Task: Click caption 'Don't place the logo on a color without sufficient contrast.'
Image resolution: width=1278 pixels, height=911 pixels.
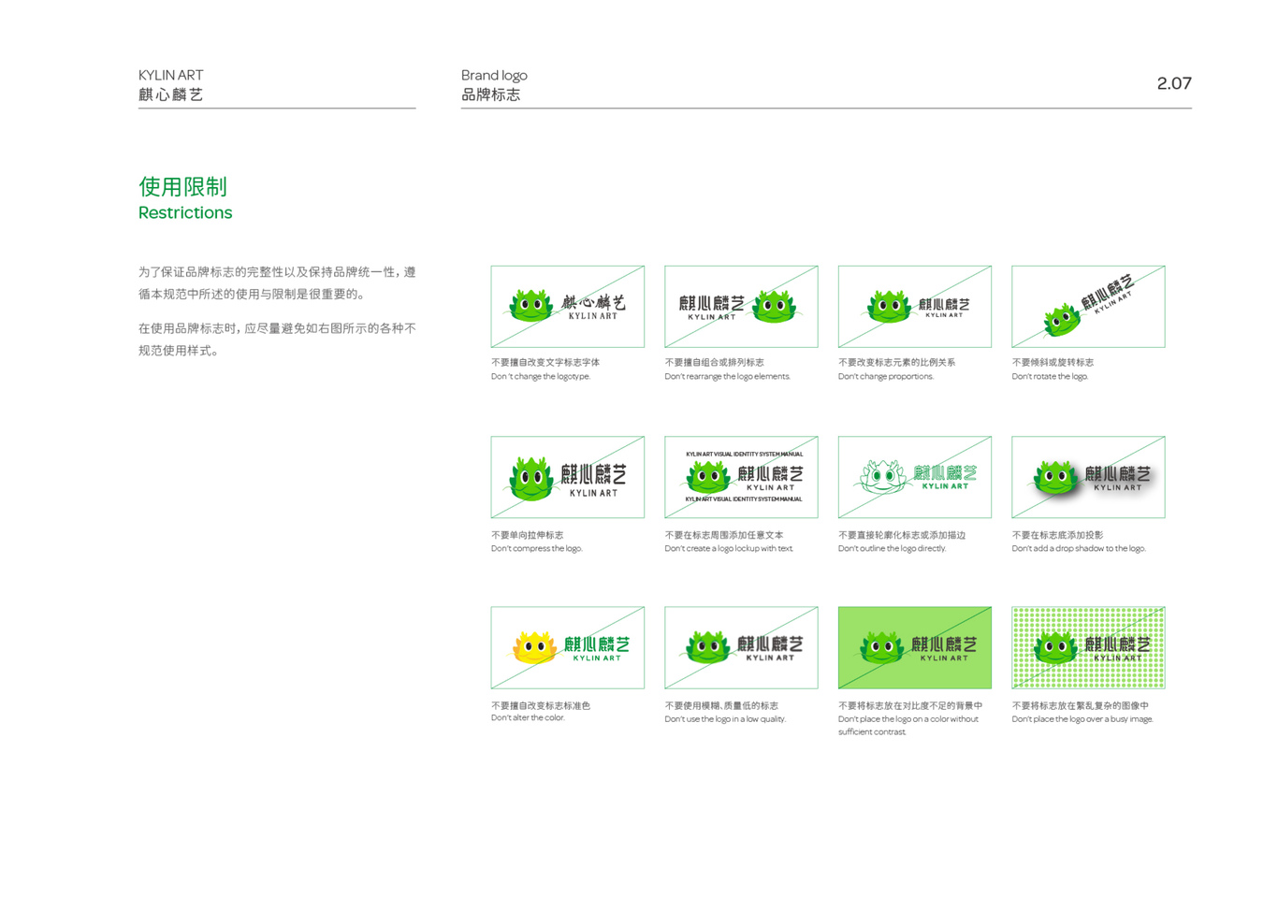Action: [x=908, y=725]
